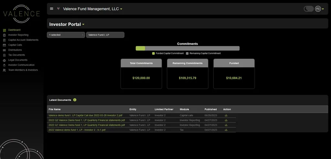Download the 2022 Q2 Quarterly Financial statements
Viewport: 331px width, 159px height.
pyautogui.click(x=226, y=120)
